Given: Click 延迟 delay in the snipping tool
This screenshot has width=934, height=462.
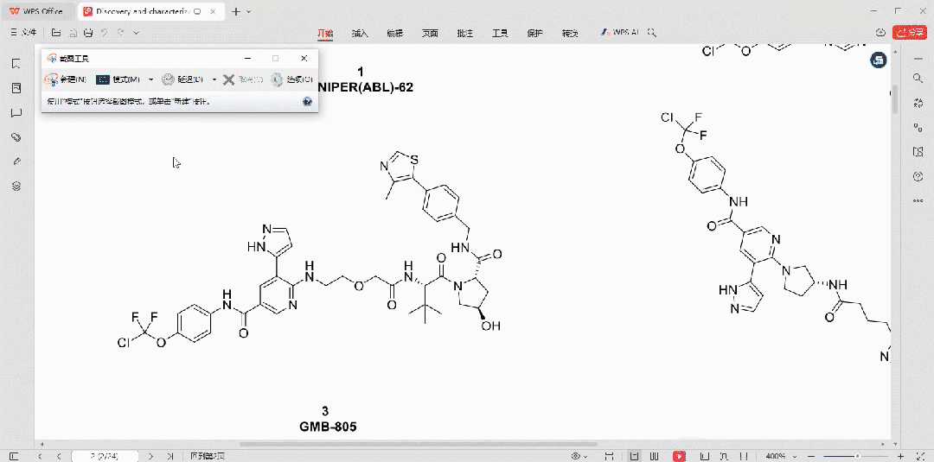Looking at the screenshot, I should 182,79.
